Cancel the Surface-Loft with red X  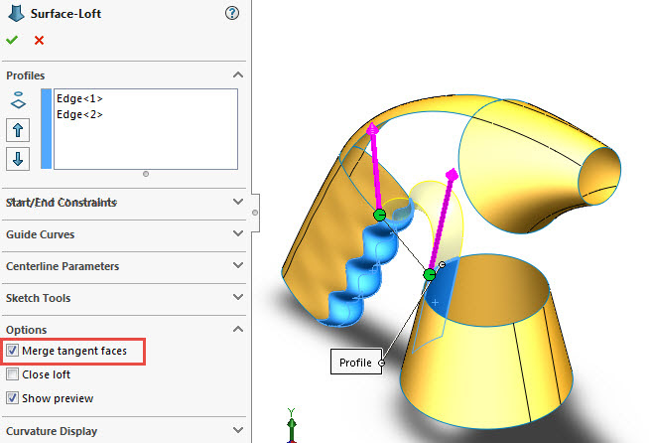(39, 40)
